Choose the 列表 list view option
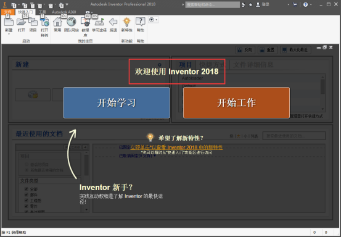The width and height of the screenshot is (341, 237). 254,136
